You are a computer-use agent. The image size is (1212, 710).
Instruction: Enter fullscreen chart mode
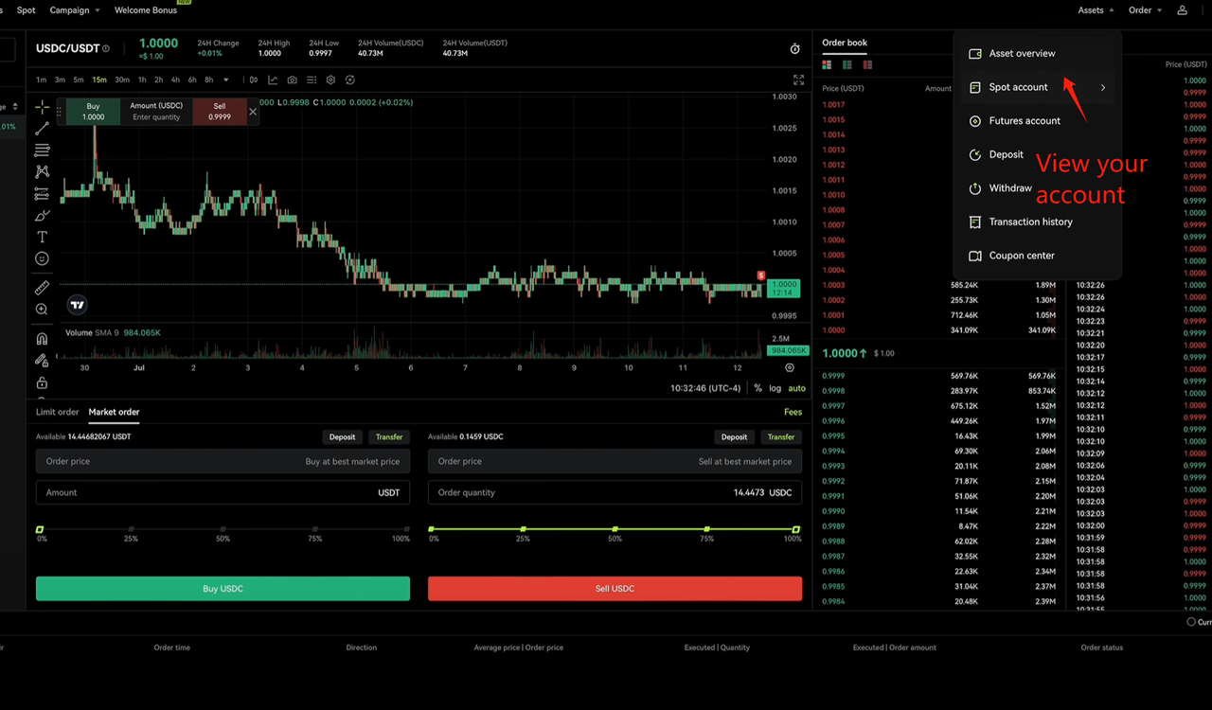pos(798,80)
